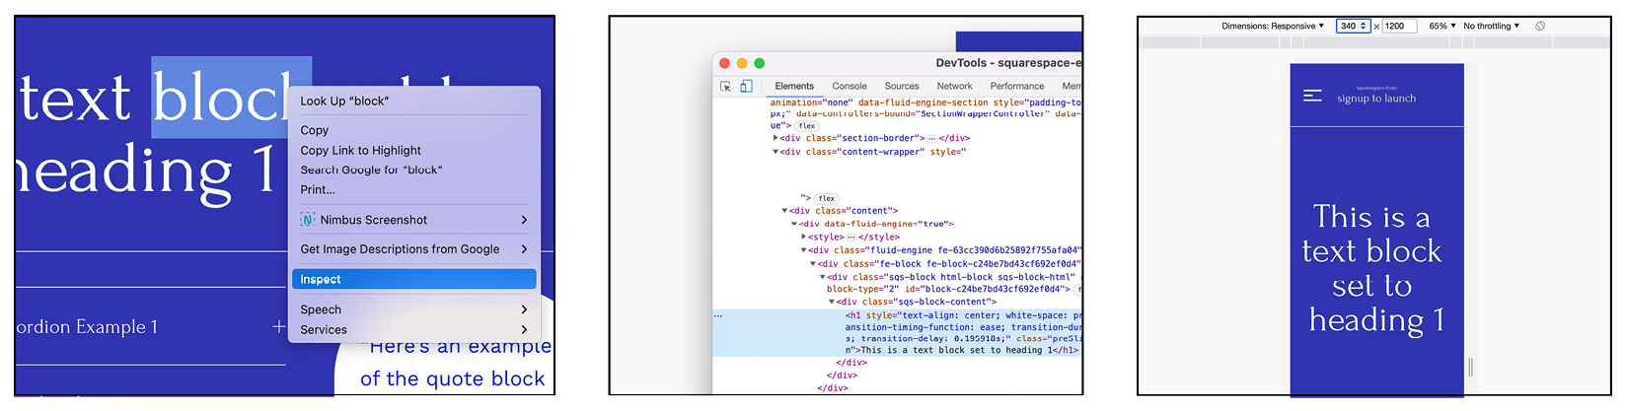Open the No throttling dropdown

coord(1491,26)
